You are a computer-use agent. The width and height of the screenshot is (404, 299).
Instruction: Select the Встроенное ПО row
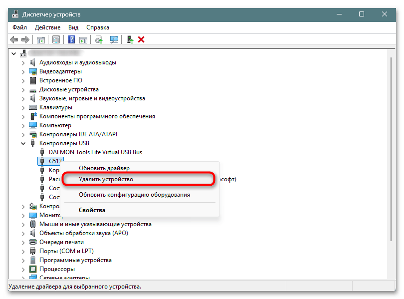[x=60, y=80]
